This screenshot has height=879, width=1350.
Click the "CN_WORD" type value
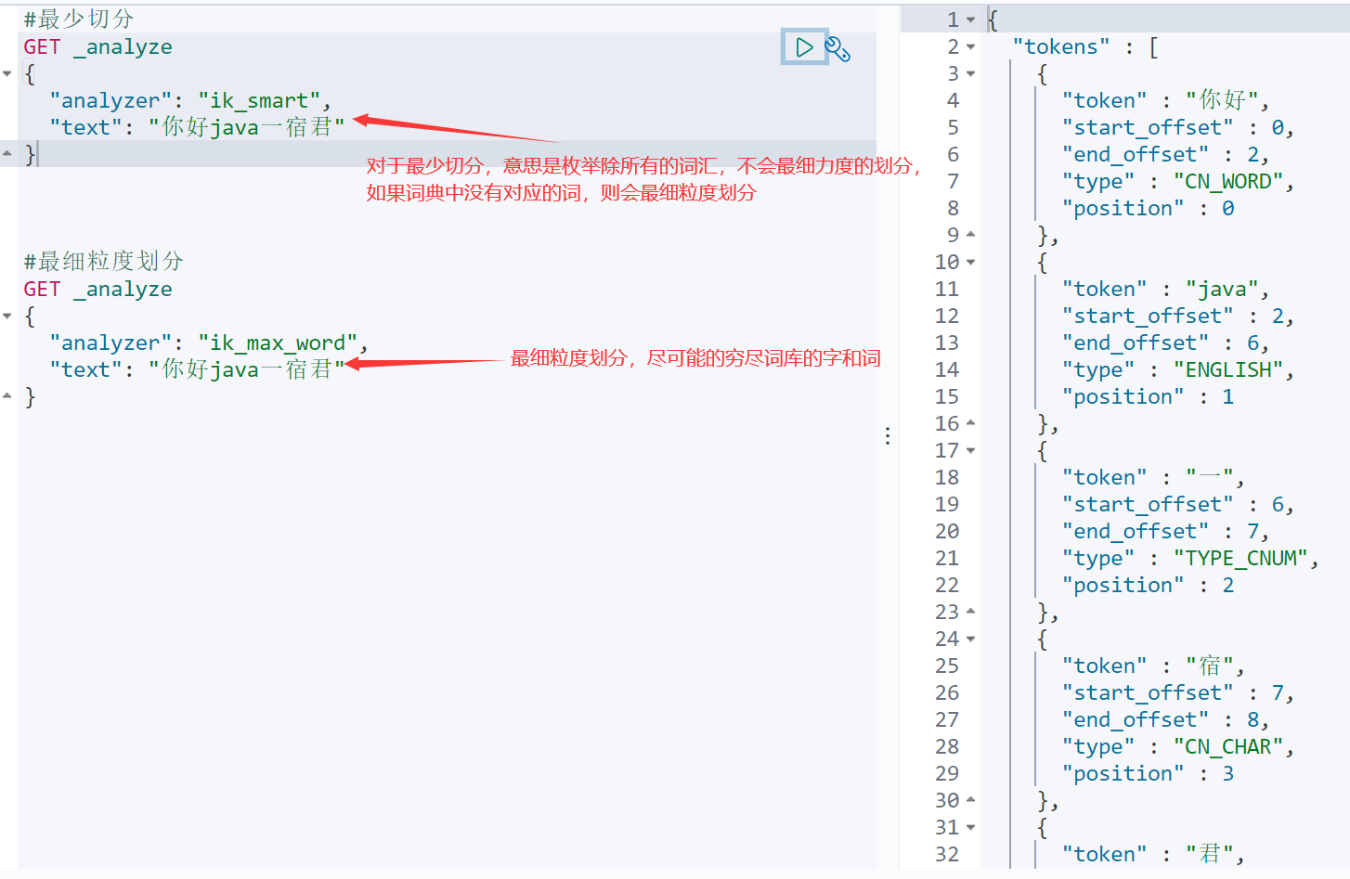1228,181
